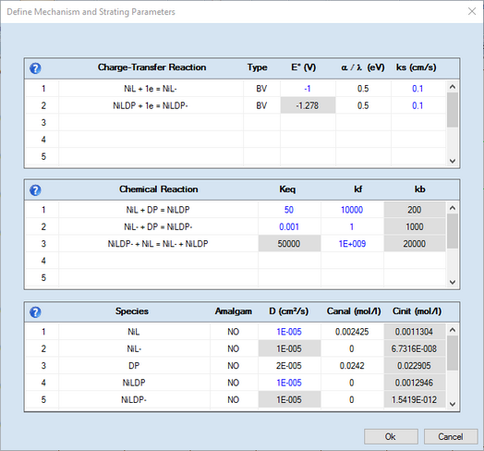The image size is (484, 451).
Task: Select chemical reaction NiL- + DP = NiLDP-
Action: pos(158,226)
